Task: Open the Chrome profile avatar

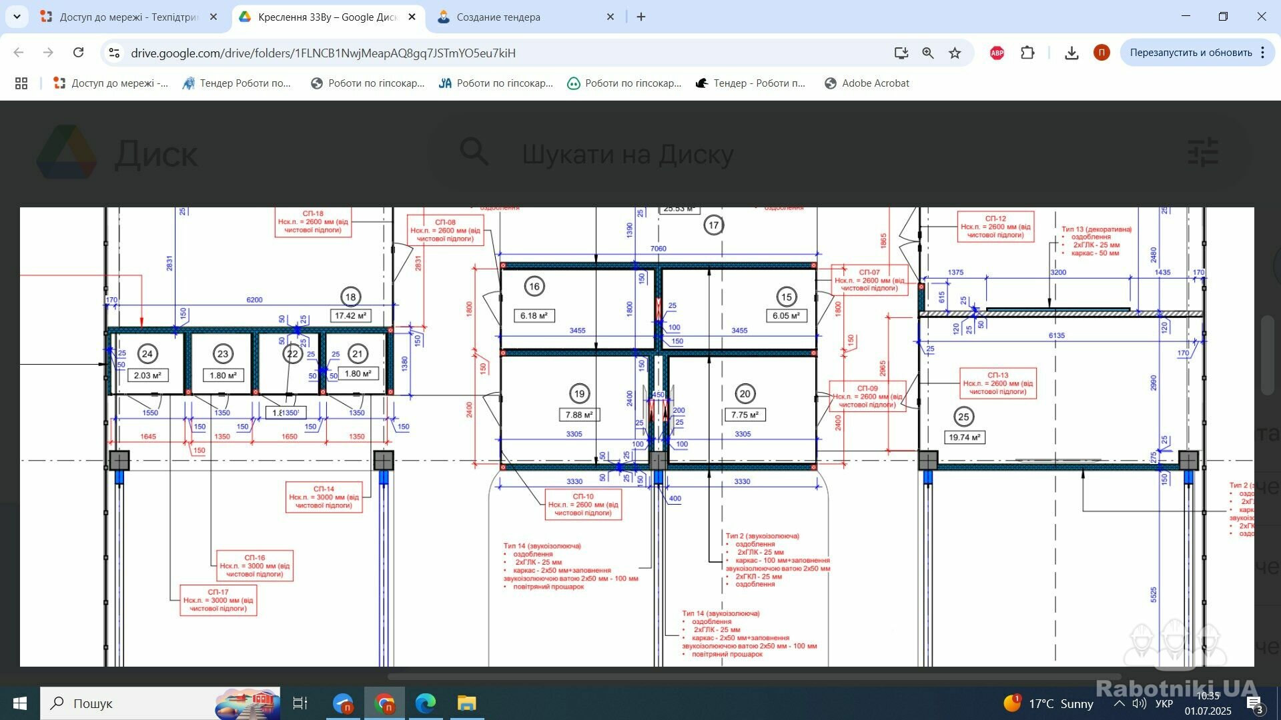Action: pos(1102,53)
